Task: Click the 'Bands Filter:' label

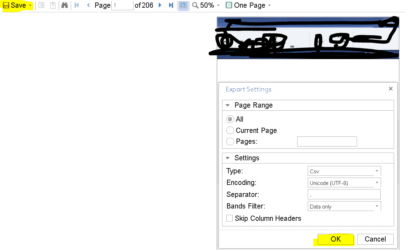Action: click(246, 206)
